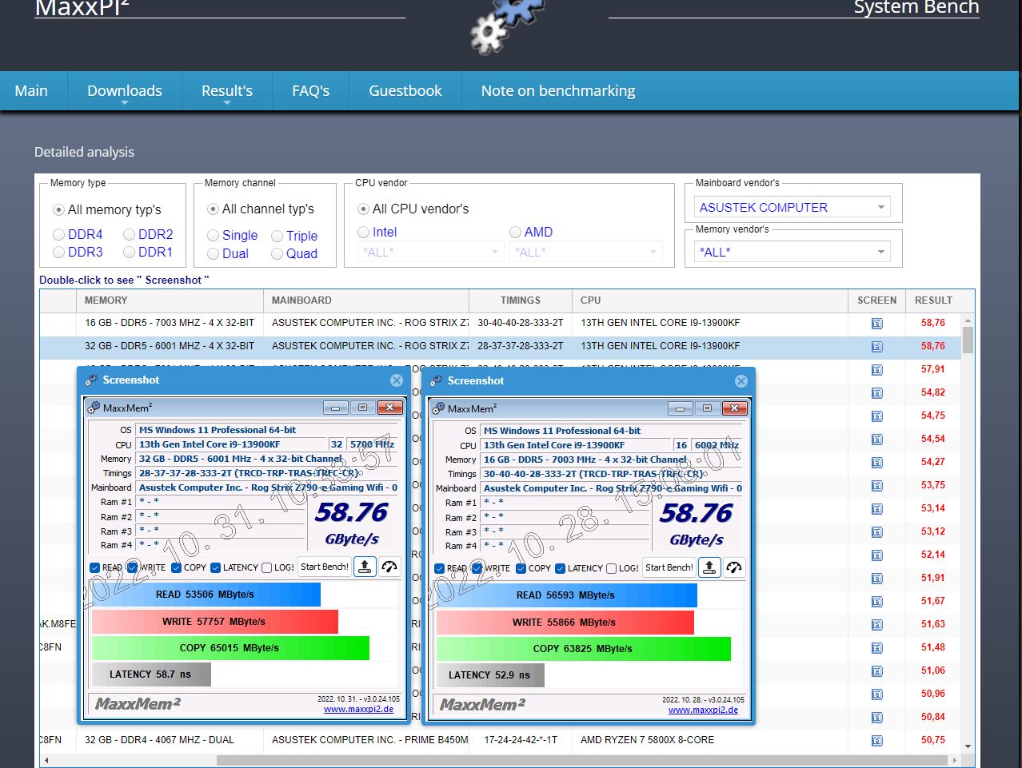This screenshot has width=1022, height=768.
Task: Open screenshot icon in the 54,82 result row
Action: click(x=876, y=393)
